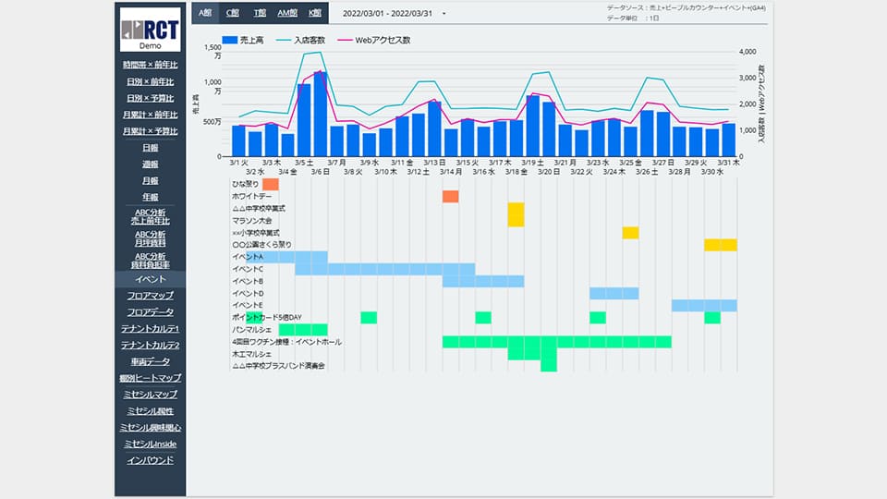Open the 時間帯×前年比 report link

tap(150, 65)
